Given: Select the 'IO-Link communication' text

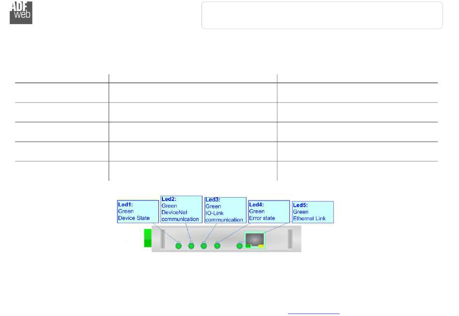Looking at the screenshot, I should point(224,216).
